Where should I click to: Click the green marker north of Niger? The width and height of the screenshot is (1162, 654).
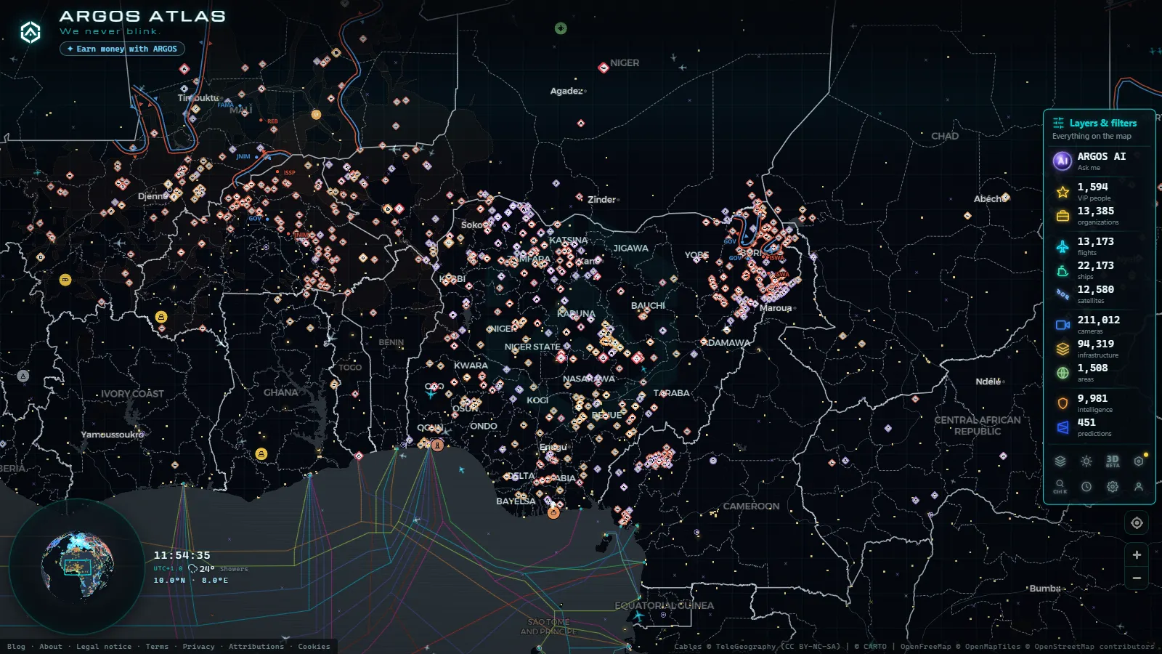click(x=561, y=28)
